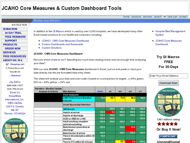Screen dimensions: 190x143
Task: Click the yellow 66.7 cell in JUL column
Action: click(110, 99)
